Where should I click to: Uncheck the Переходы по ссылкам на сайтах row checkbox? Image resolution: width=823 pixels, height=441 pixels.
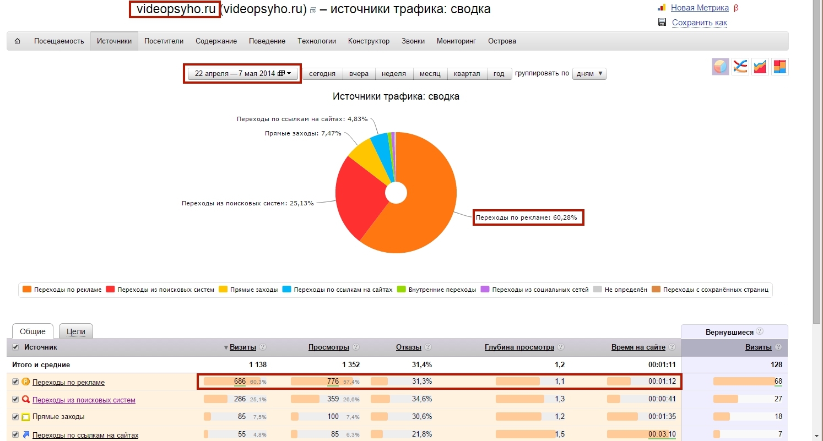(x=15, y=435)
